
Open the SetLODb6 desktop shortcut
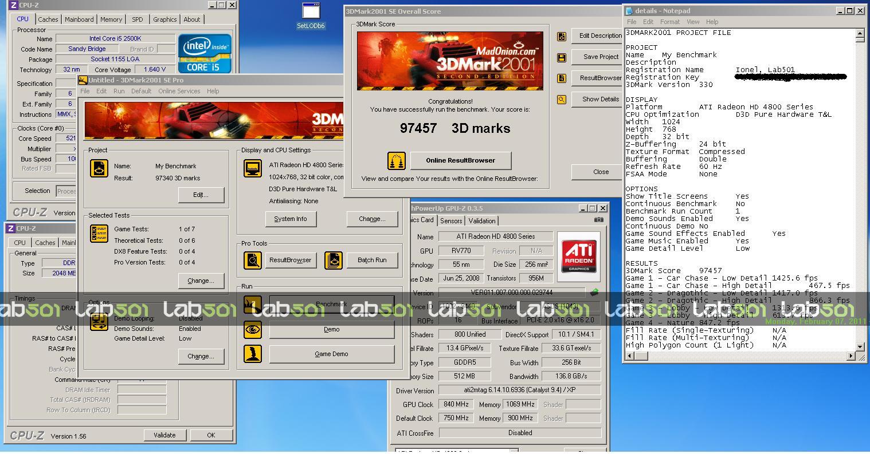[311, 15]
